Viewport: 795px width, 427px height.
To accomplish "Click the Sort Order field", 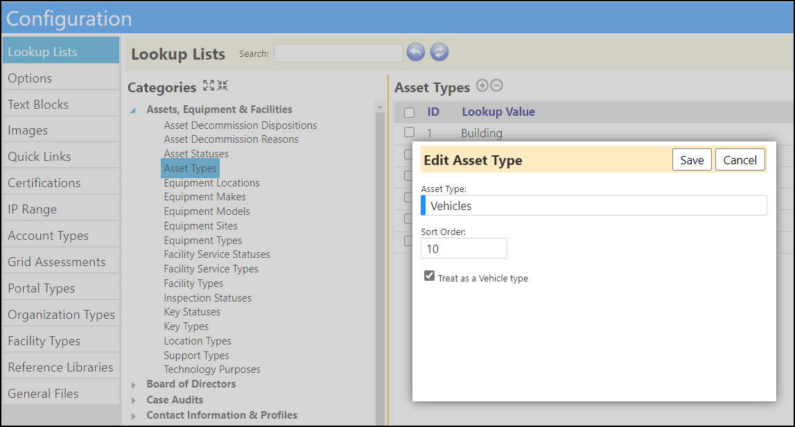I will [464, 248].
